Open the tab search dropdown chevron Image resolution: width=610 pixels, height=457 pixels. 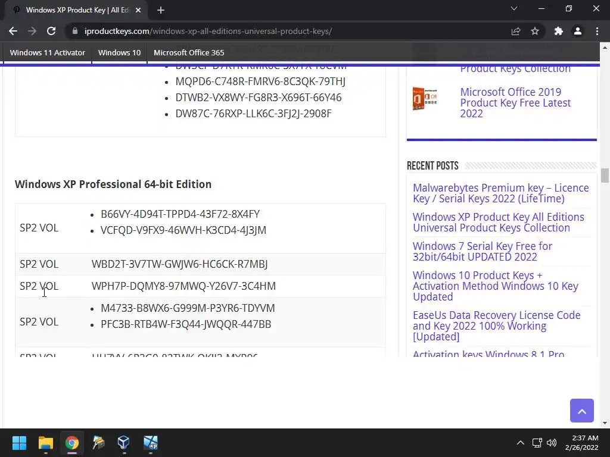tap(514, 8)
